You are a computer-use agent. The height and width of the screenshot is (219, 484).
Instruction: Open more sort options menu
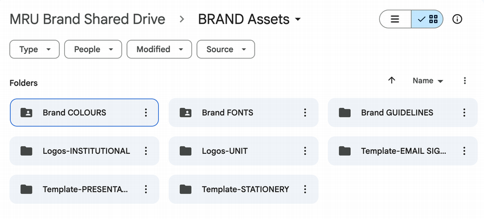pyautogui.click(x=465, y=81)
